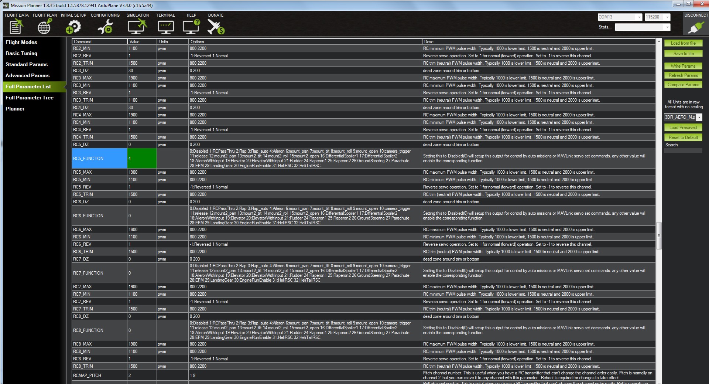709x384 pixels.
Task: Open the Help monitor icon
Action: tap(191, 26)
